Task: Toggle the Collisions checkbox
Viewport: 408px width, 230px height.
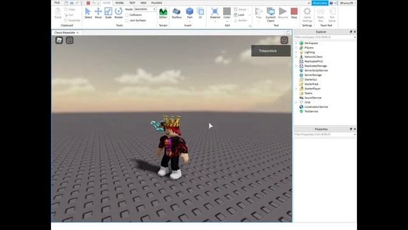Action: point(127,15)
